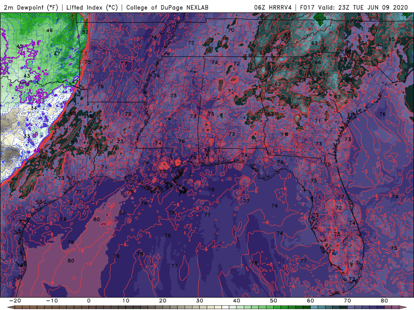
Task: Click 'College of DuPage NEXLAB' header text
Action: 167,7
